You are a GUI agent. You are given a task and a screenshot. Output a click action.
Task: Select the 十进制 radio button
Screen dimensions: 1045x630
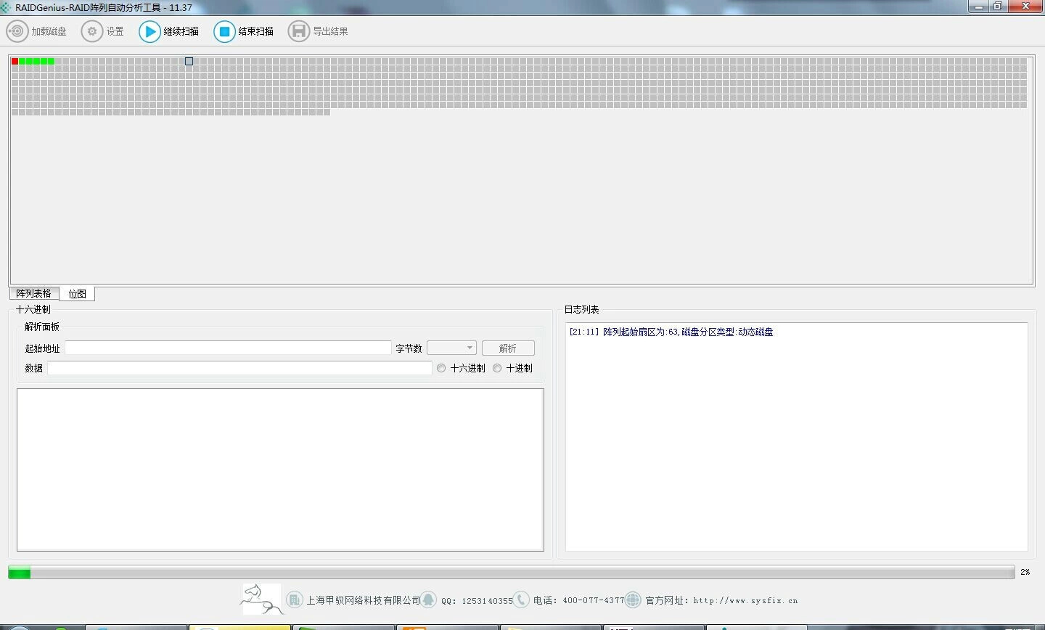coord(497,368)
